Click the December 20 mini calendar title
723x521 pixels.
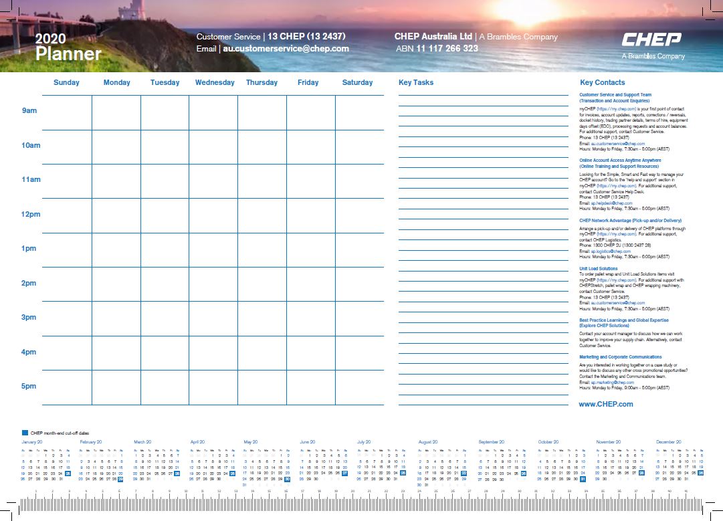(x=668, y=442)
